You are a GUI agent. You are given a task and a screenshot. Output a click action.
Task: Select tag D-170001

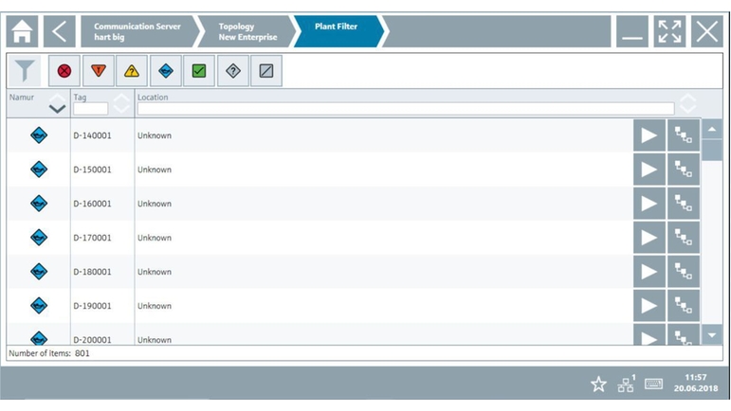click(x=92, y=238)
